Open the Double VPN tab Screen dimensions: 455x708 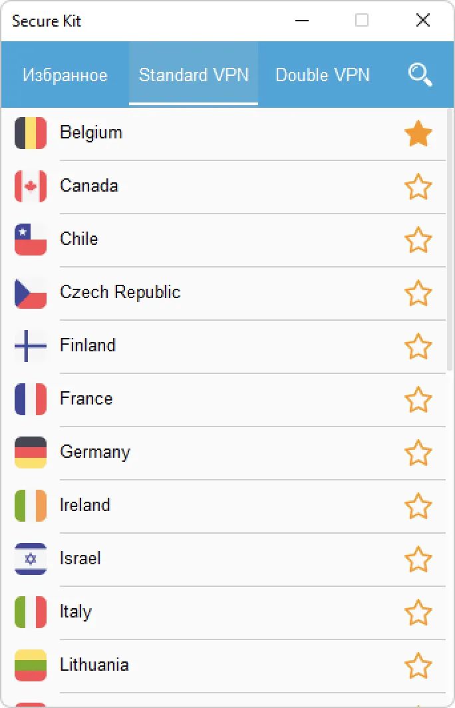(x=323, y=75)
